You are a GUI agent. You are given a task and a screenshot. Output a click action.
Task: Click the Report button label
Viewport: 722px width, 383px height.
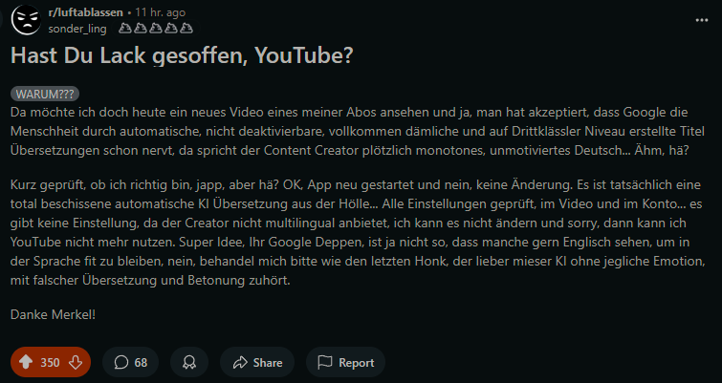[x=357, y=363]
